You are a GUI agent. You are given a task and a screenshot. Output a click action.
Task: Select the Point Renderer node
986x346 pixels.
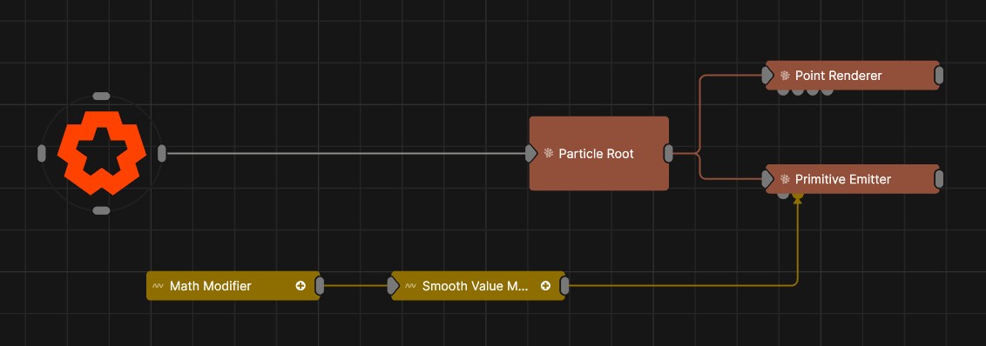click(x=852, y=76)
